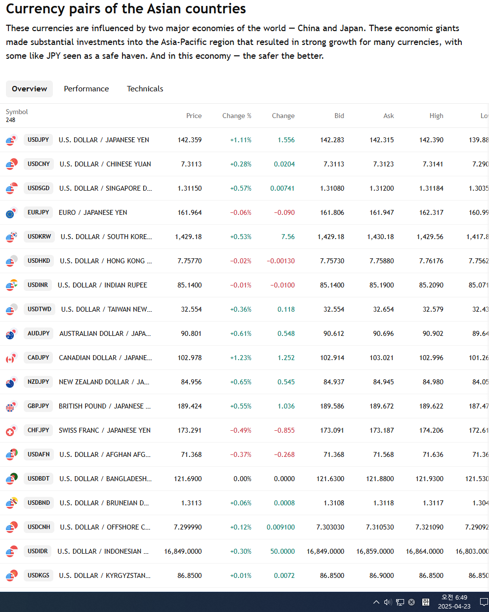
Task: Click U.S. DOLLAR / TAIWAN NEW... description
Action: [107, 309]
